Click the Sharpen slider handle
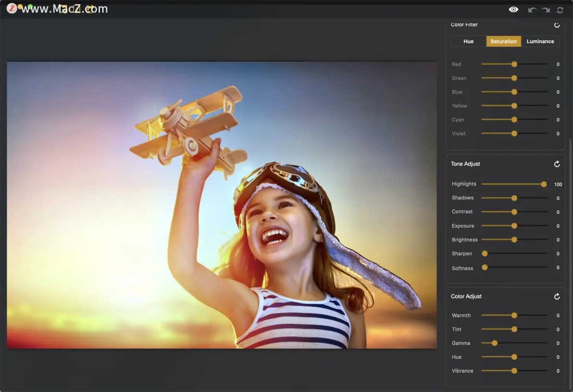Image resolution: width=573 pixels, height=392 pixels. pyautogui.click(x=485, y=254)
